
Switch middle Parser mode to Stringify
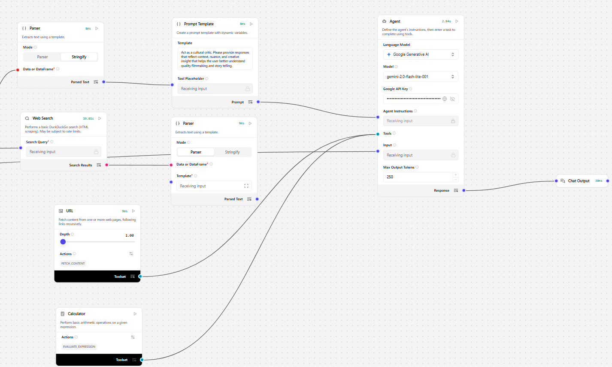pyautogui.click(x=232, y=152)
